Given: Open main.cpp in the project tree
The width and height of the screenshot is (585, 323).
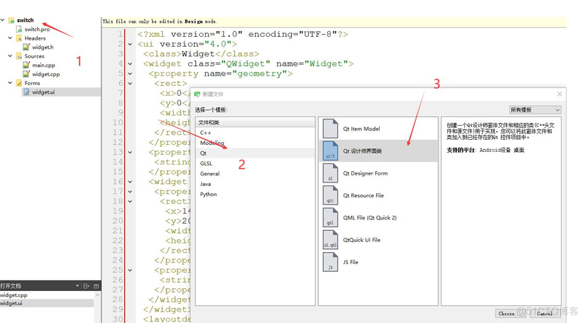Looking at the screenshot, I should point(43,65).
